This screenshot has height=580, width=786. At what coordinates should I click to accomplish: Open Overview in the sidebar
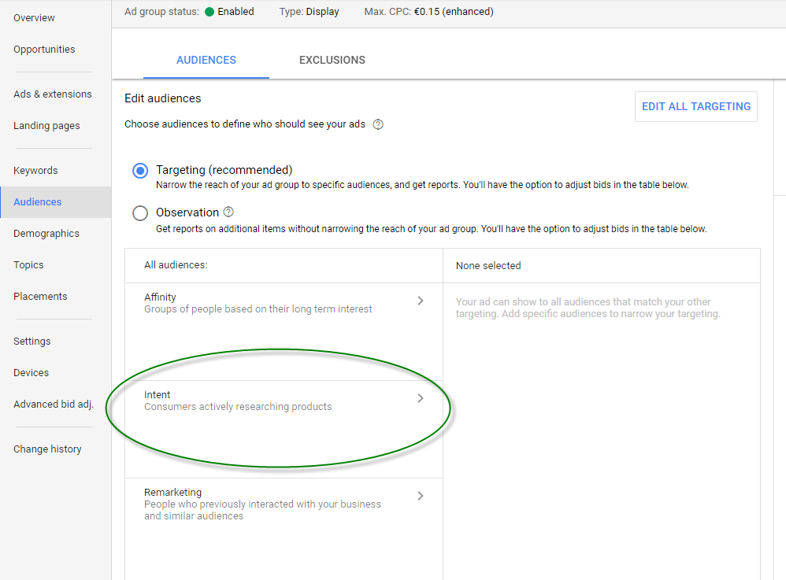(x=34, y=18)
